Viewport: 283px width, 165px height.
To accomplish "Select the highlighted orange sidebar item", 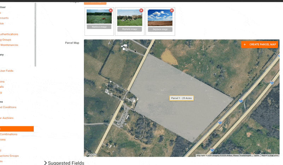I will point(17,129).
